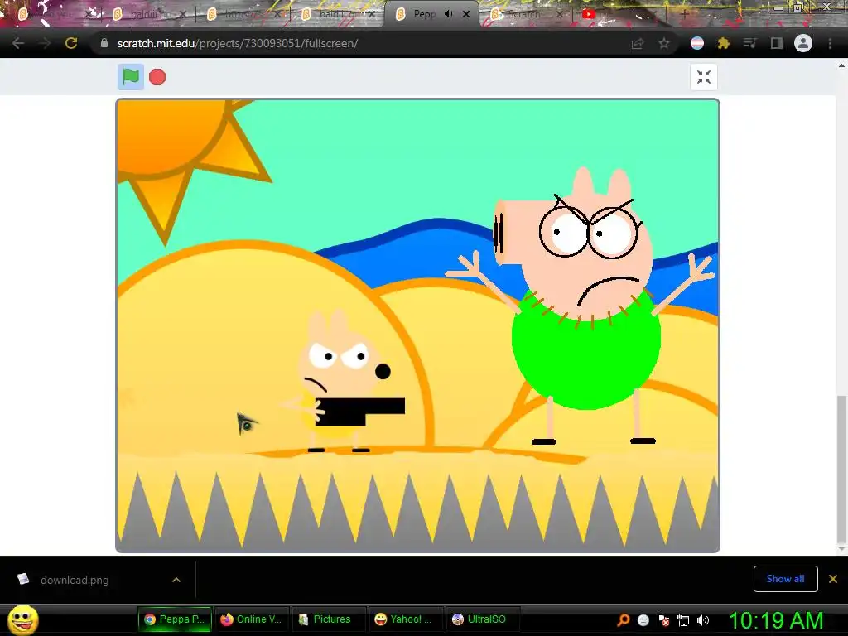Viewport: 848px width, 636px height.
Task: Open the media controls icon in toolbar
Action: click(749, 43)
